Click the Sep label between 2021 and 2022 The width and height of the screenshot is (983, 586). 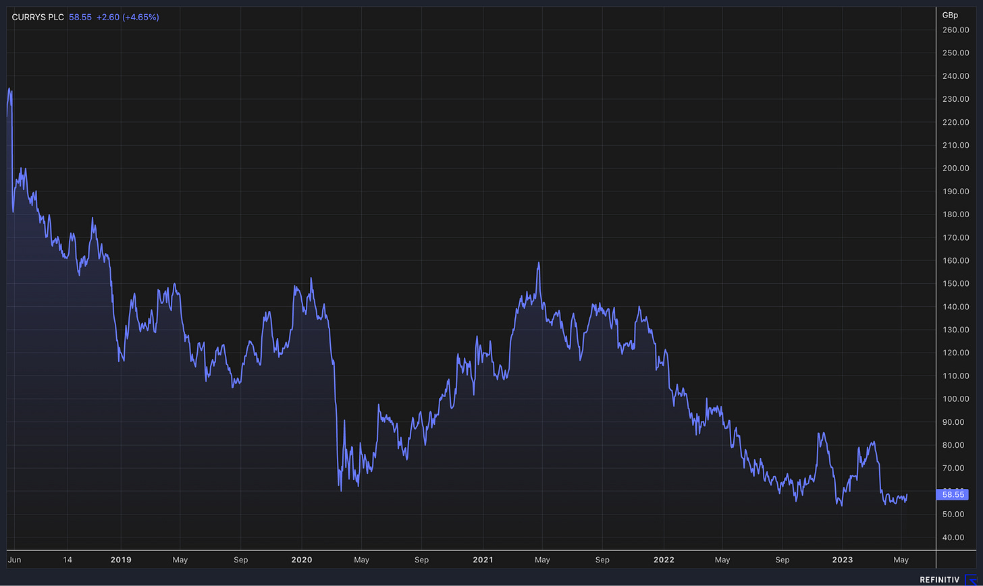602,560
